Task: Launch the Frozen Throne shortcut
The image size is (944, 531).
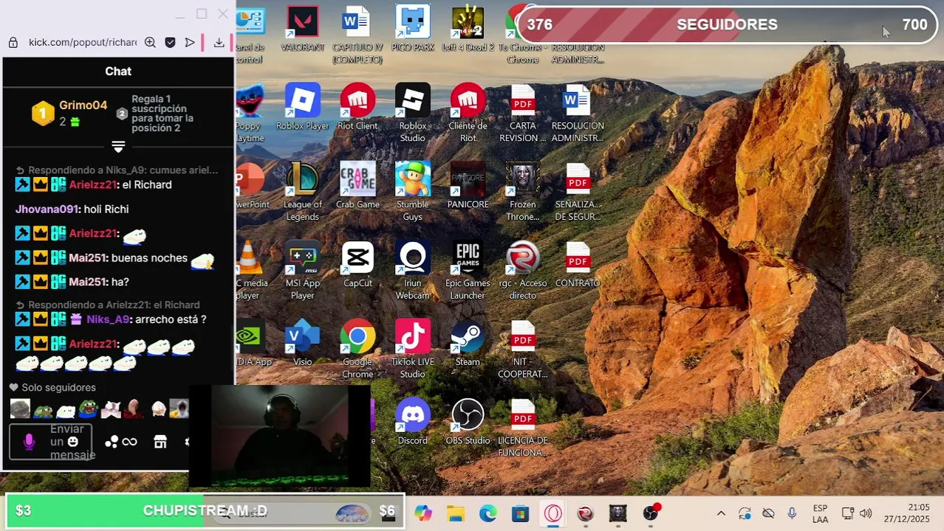Action: [522, 192]
